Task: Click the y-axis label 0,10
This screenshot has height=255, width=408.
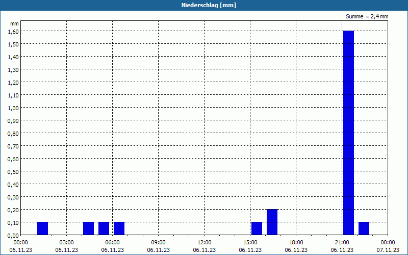Action: [13, 222]
